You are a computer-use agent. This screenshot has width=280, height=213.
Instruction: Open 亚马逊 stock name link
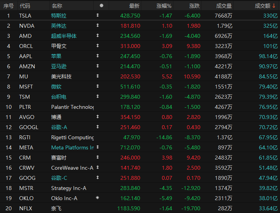(59, 66)
